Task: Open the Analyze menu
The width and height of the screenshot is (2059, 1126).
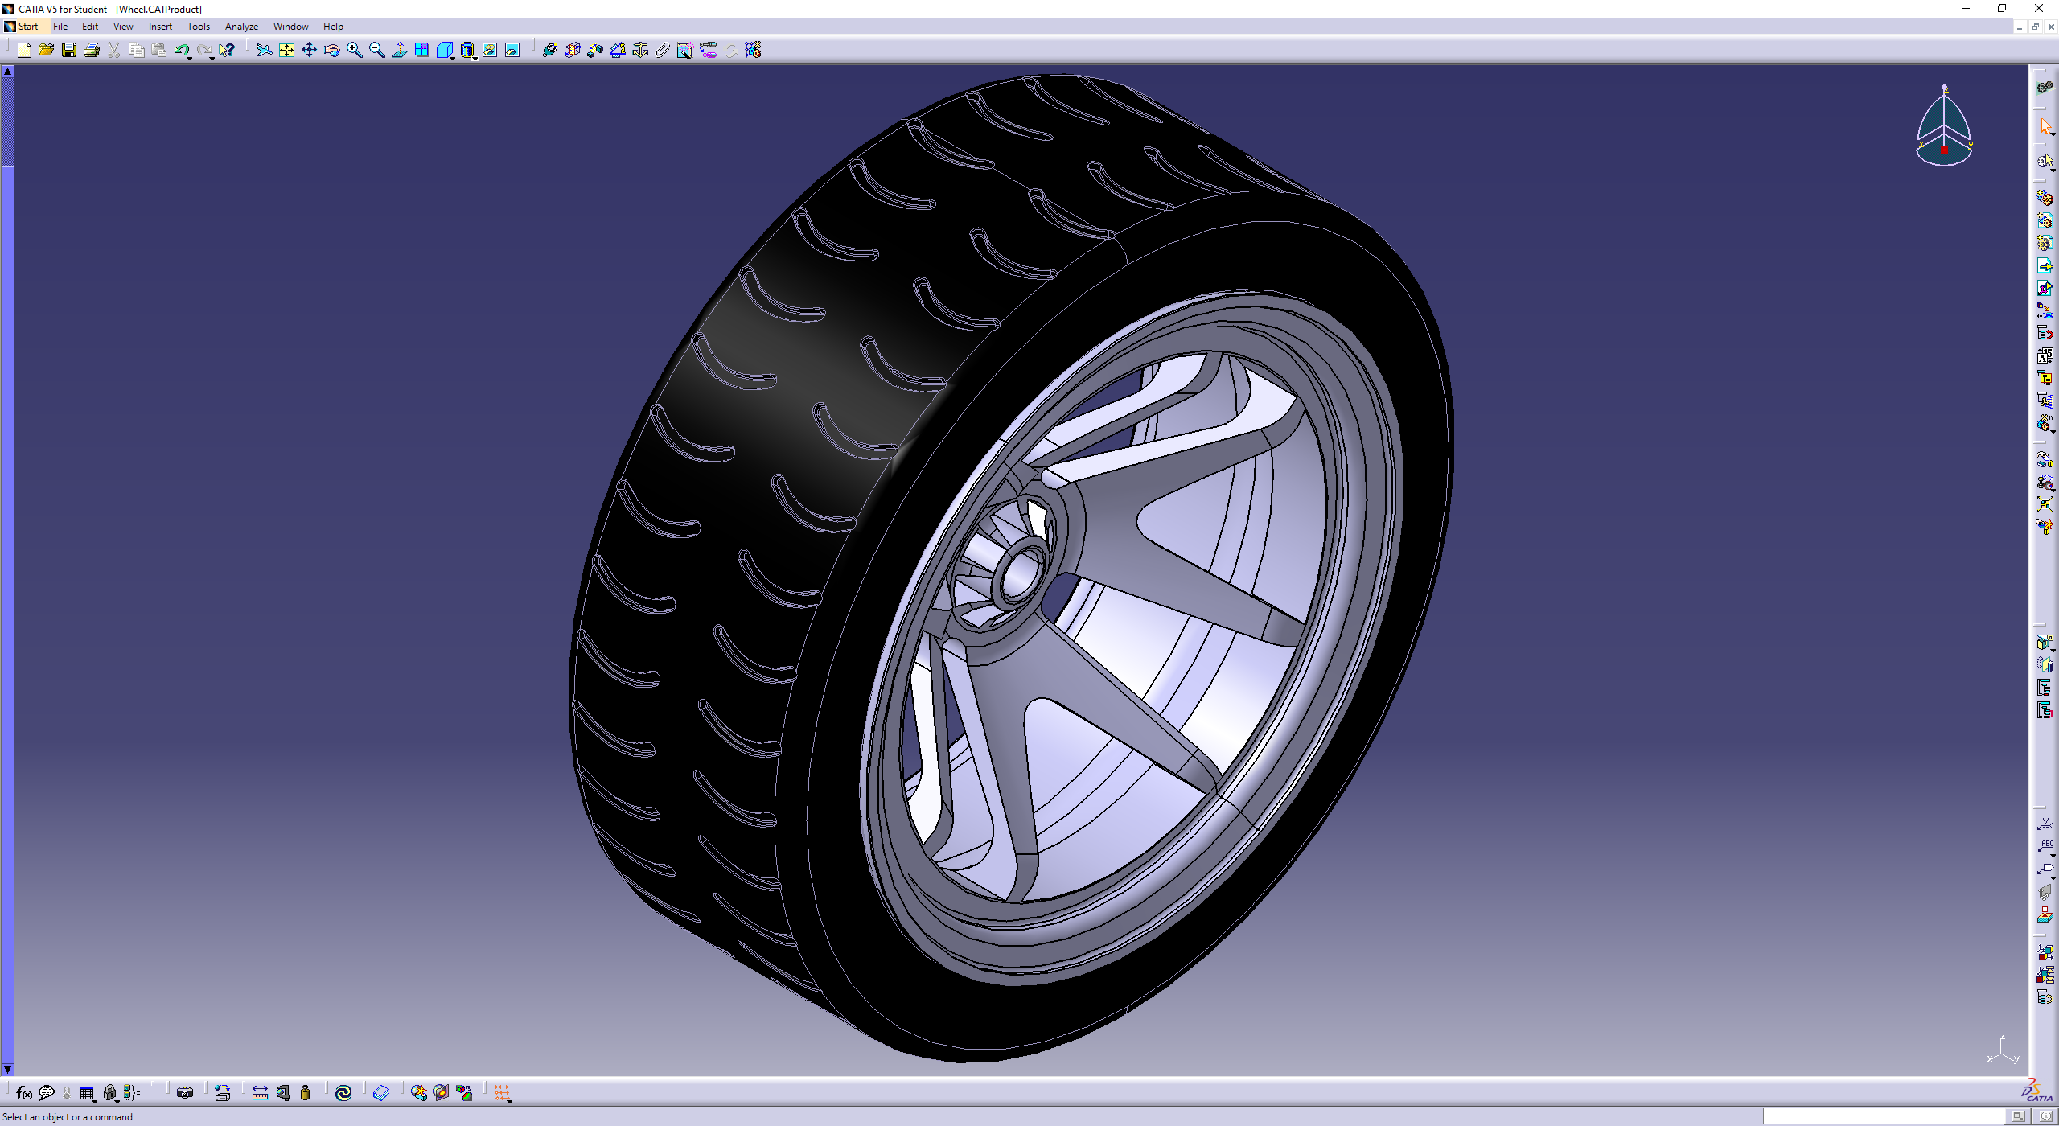Action: (241, 27)
